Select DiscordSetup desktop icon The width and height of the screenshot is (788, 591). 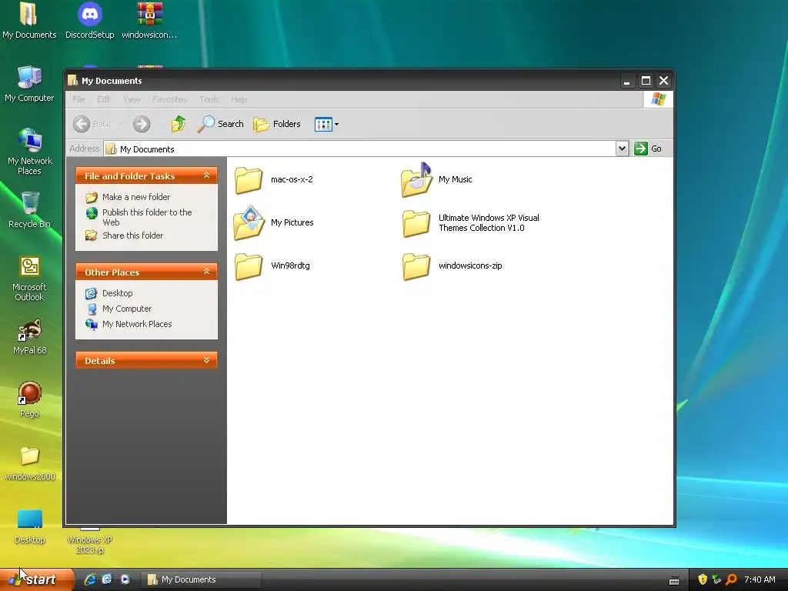coord(89,20)
